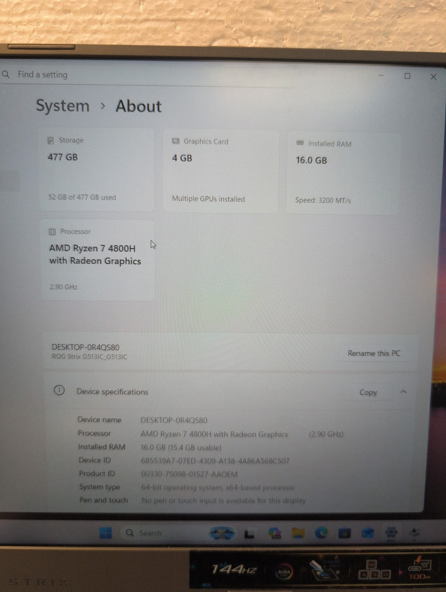
Task: Open Microsoft Store from the taskbar
Action: click(x=345, y=533)
